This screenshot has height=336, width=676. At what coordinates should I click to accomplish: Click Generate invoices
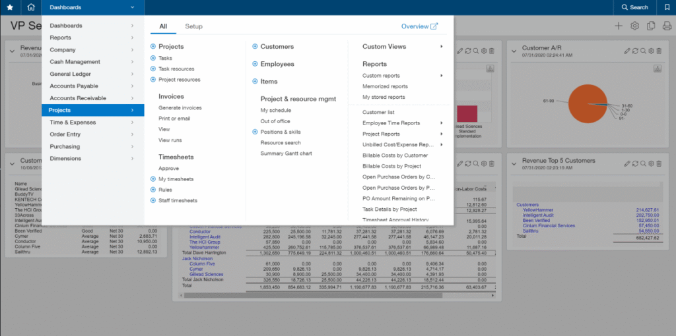tap(180, 108)
